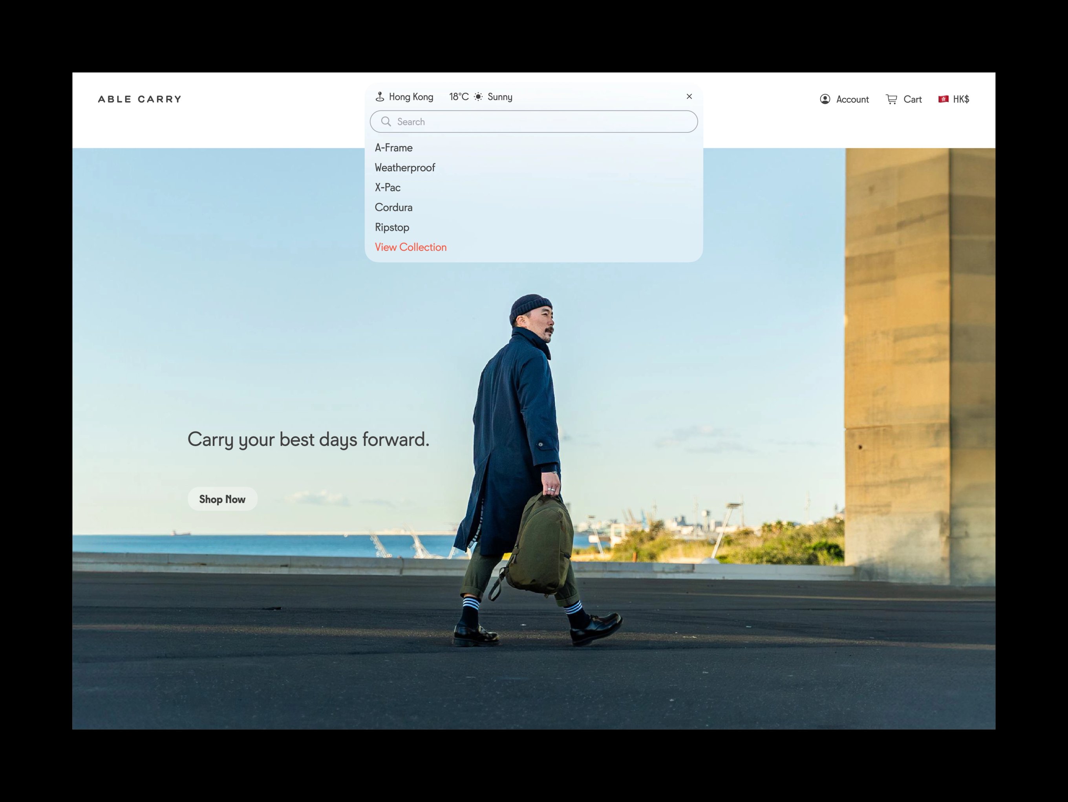
Task: Click the 18°C temperature text
Action: point(459,97)
